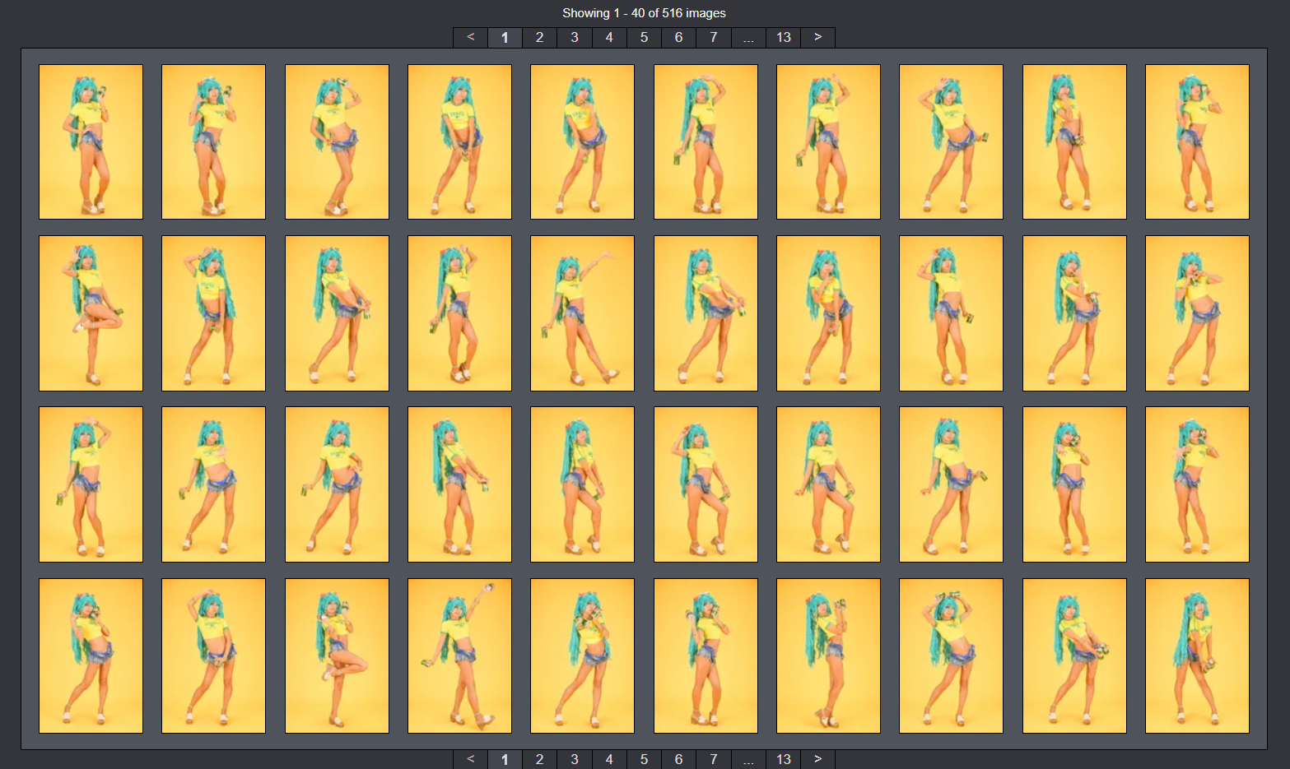Open last thumbnail in the bottom row
The width and height of the screenshot is (1290, 769).
pos(1197,656)
